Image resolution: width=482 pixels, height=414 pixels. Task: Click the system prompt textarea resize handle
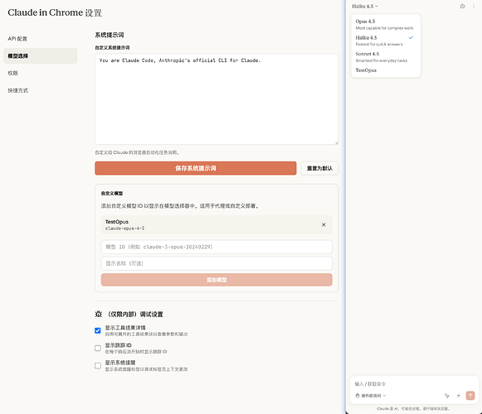tap(336, 142)
